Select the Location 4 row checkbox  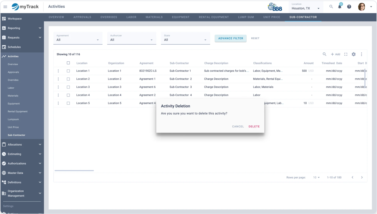pos(68,95)
